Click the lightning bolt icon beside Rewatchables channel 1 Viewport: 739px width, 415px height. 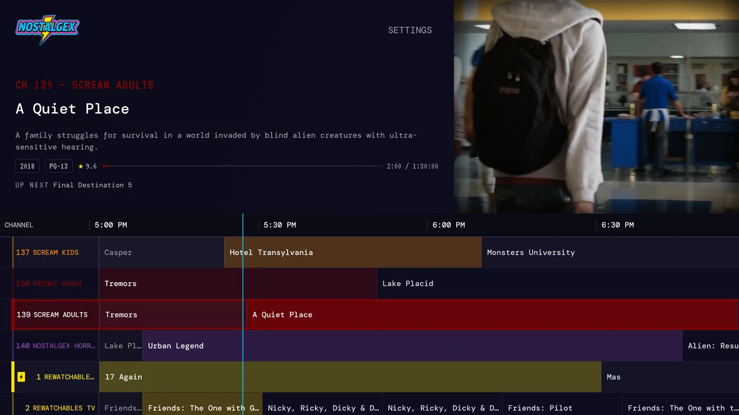[x=21, y=377]
